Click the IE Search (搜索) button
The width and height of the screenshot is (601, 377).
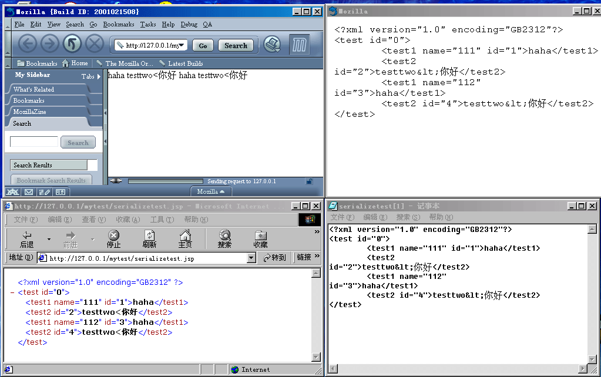[x=224, y=240]
